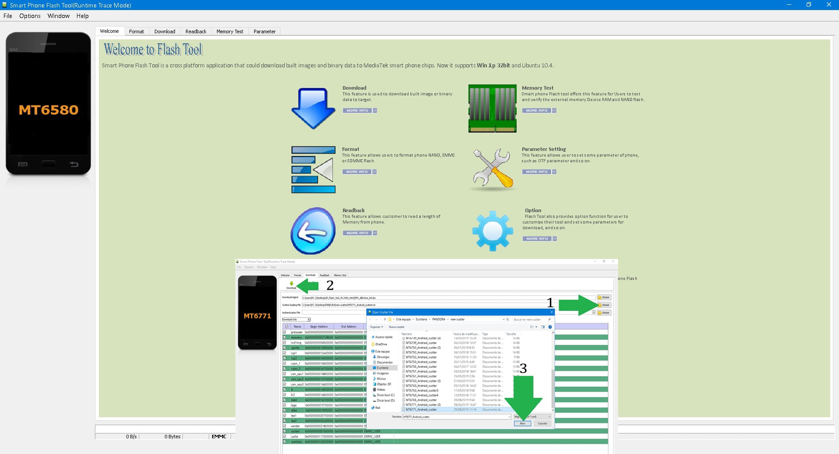Viewport: 839px width, 454px height.
Task: Click the empty progress bar above status bar
Action: pyautogui.click(x=165, y=429)
